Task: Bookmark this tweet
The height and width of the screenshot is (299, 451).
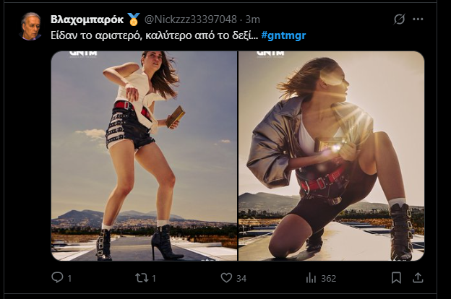Action: pyautogui.click(x=396, y=277)
